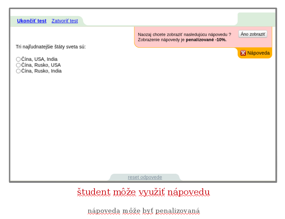Viewport: 285px width, 219px height.
Task: Click the red caption "študent môže využiť nápovedu"
Action: [x=143, y=192]
